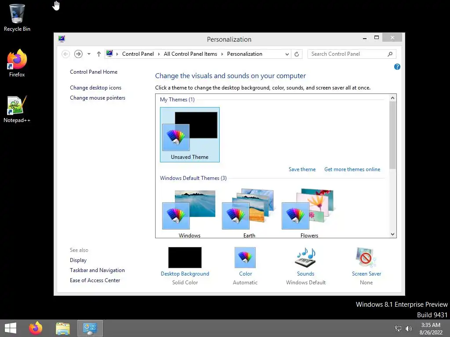Open Desktop Background black swatch
Image resolution: width=450 pixels, height=337 pixels.
(185, 258)
